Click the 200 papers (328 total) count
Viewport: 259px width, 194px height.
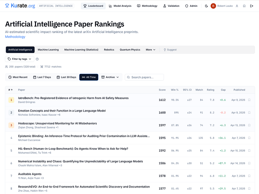[20, 67]
